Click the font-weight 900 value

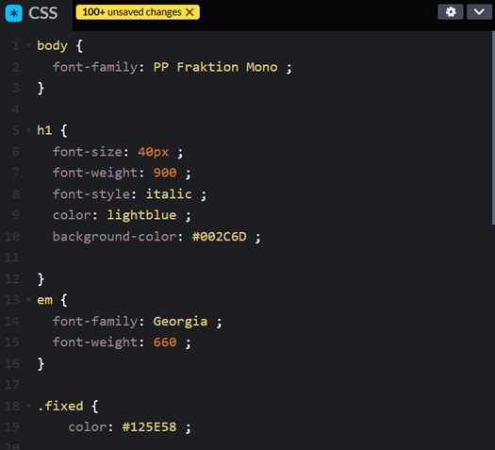click(165, 173)
